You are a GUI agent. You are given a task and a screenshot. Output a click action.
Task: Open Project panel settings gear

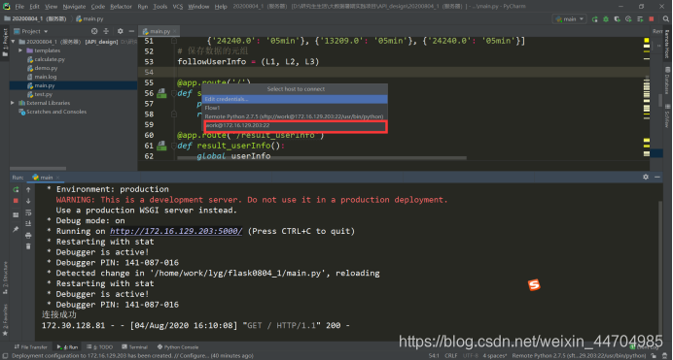[x=121, y=31]
